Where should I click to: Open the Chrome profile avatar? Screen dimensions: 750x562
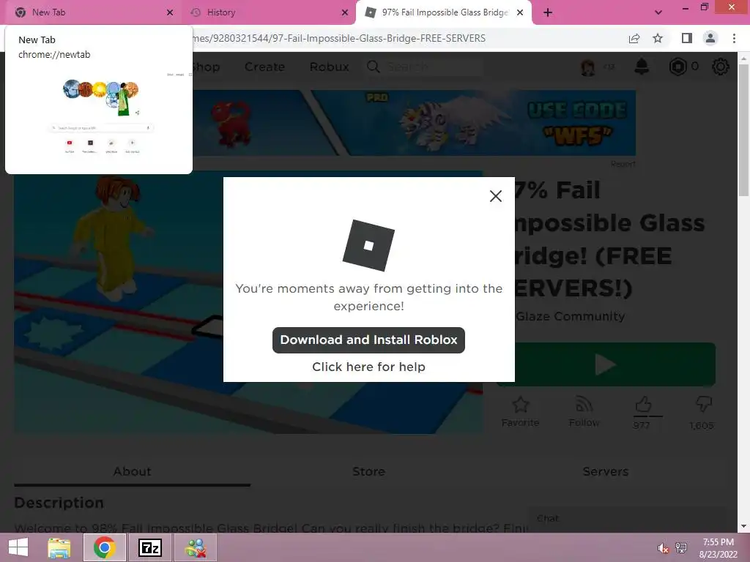coord(710,38)
